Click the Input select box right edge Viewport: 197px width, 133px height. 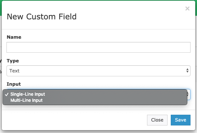189,94
